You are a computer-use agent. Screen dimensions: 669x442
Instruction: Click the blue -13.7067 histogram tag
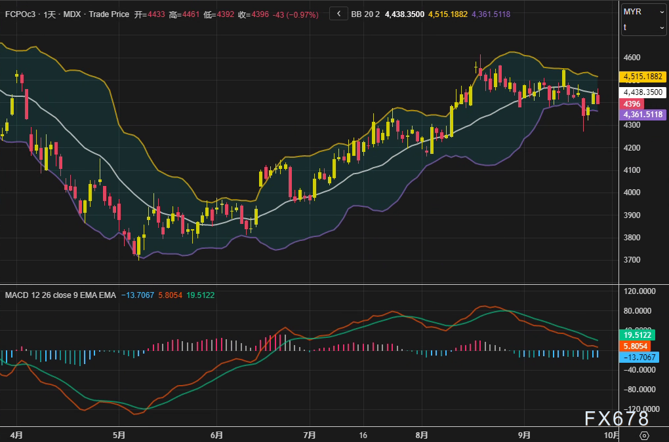pos(641,357)
